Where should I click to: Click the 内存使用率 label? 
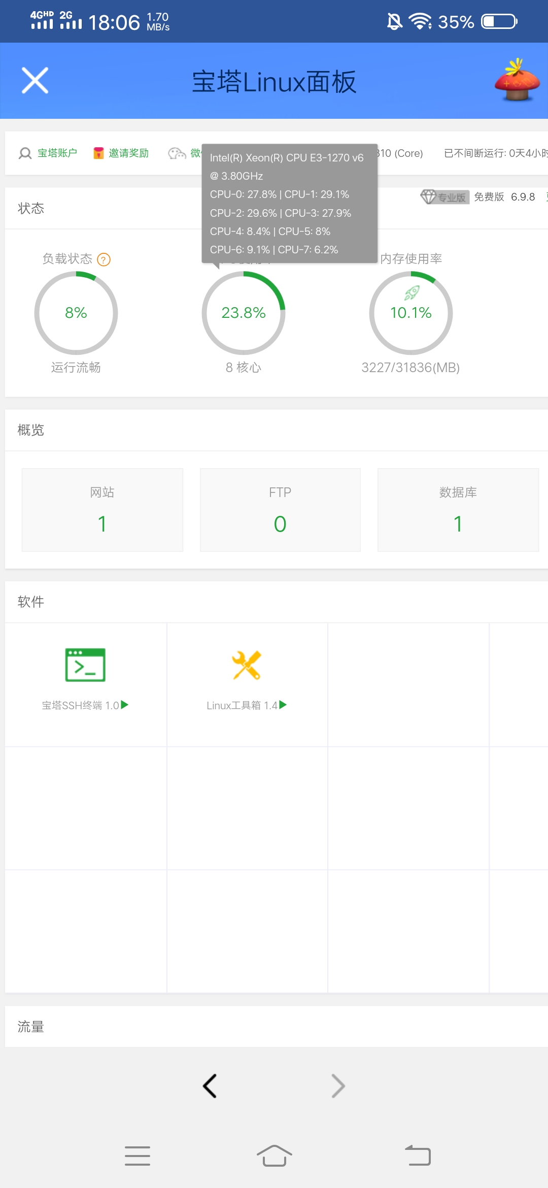(x=411, y=259)
